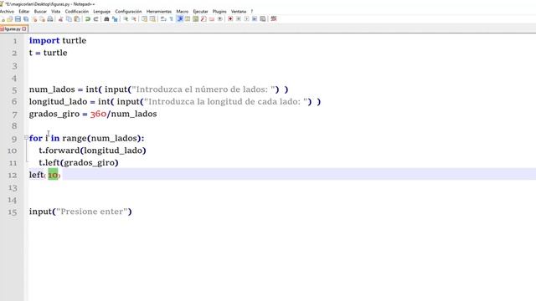Start macro recording with red record icon
536x301 pixels.
[230, 19]
